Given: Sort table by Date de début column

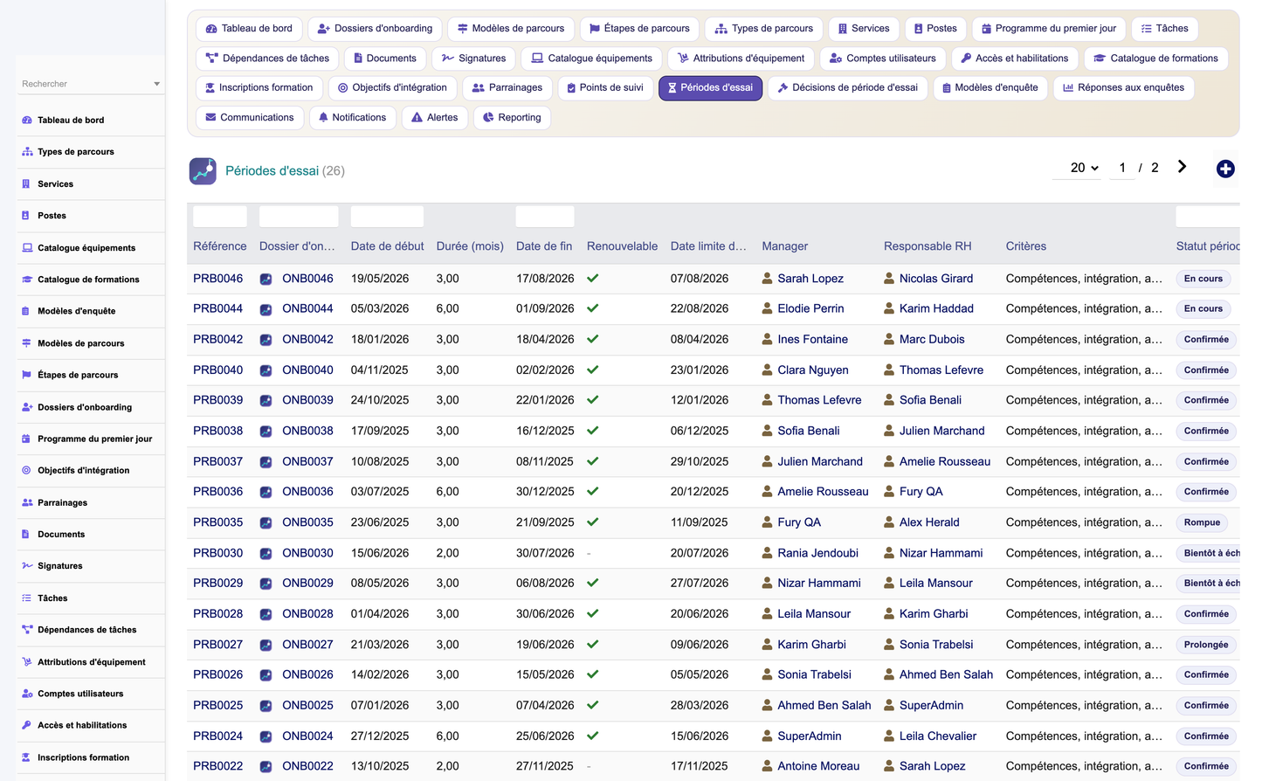Looking at the screenshot, I should (387, 246).
